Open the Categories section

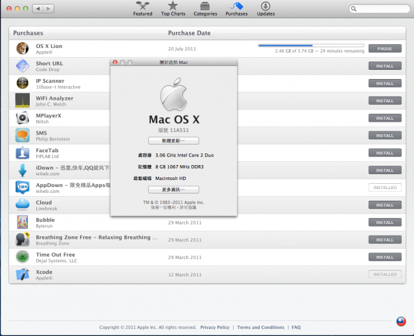(x=205, y=9)
